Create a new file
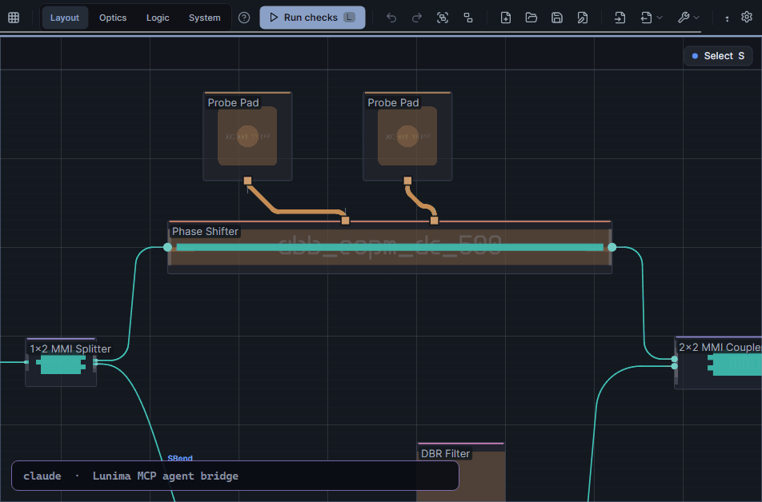This screenshot has width=762, height=502. [x=505, y=18]
